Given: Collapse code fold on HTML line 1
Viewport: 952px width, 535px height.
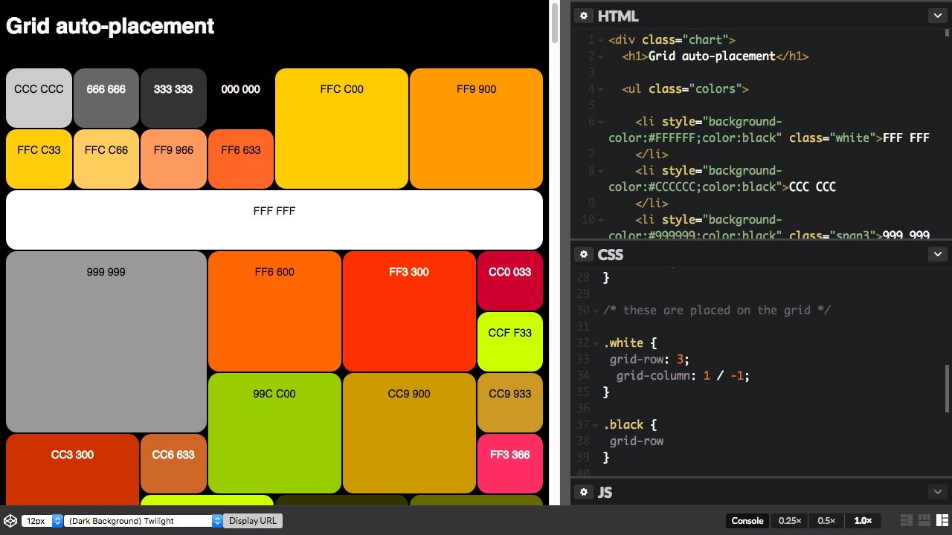Looking at the screenshot, I should click(x=600, y=40).
